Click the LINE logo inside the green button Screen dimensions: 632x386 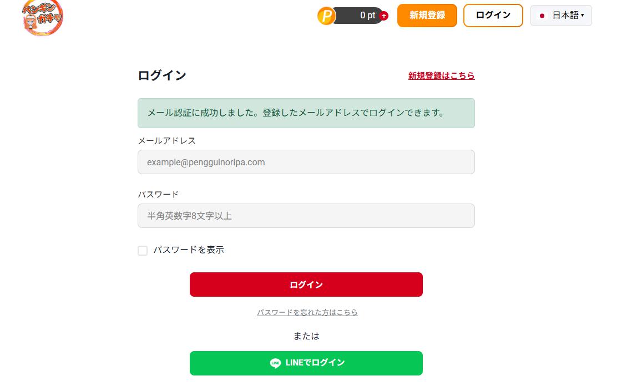pos(275,363)
